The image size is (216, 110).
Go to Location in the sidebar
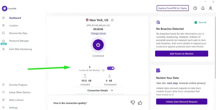tap(13, 26)
